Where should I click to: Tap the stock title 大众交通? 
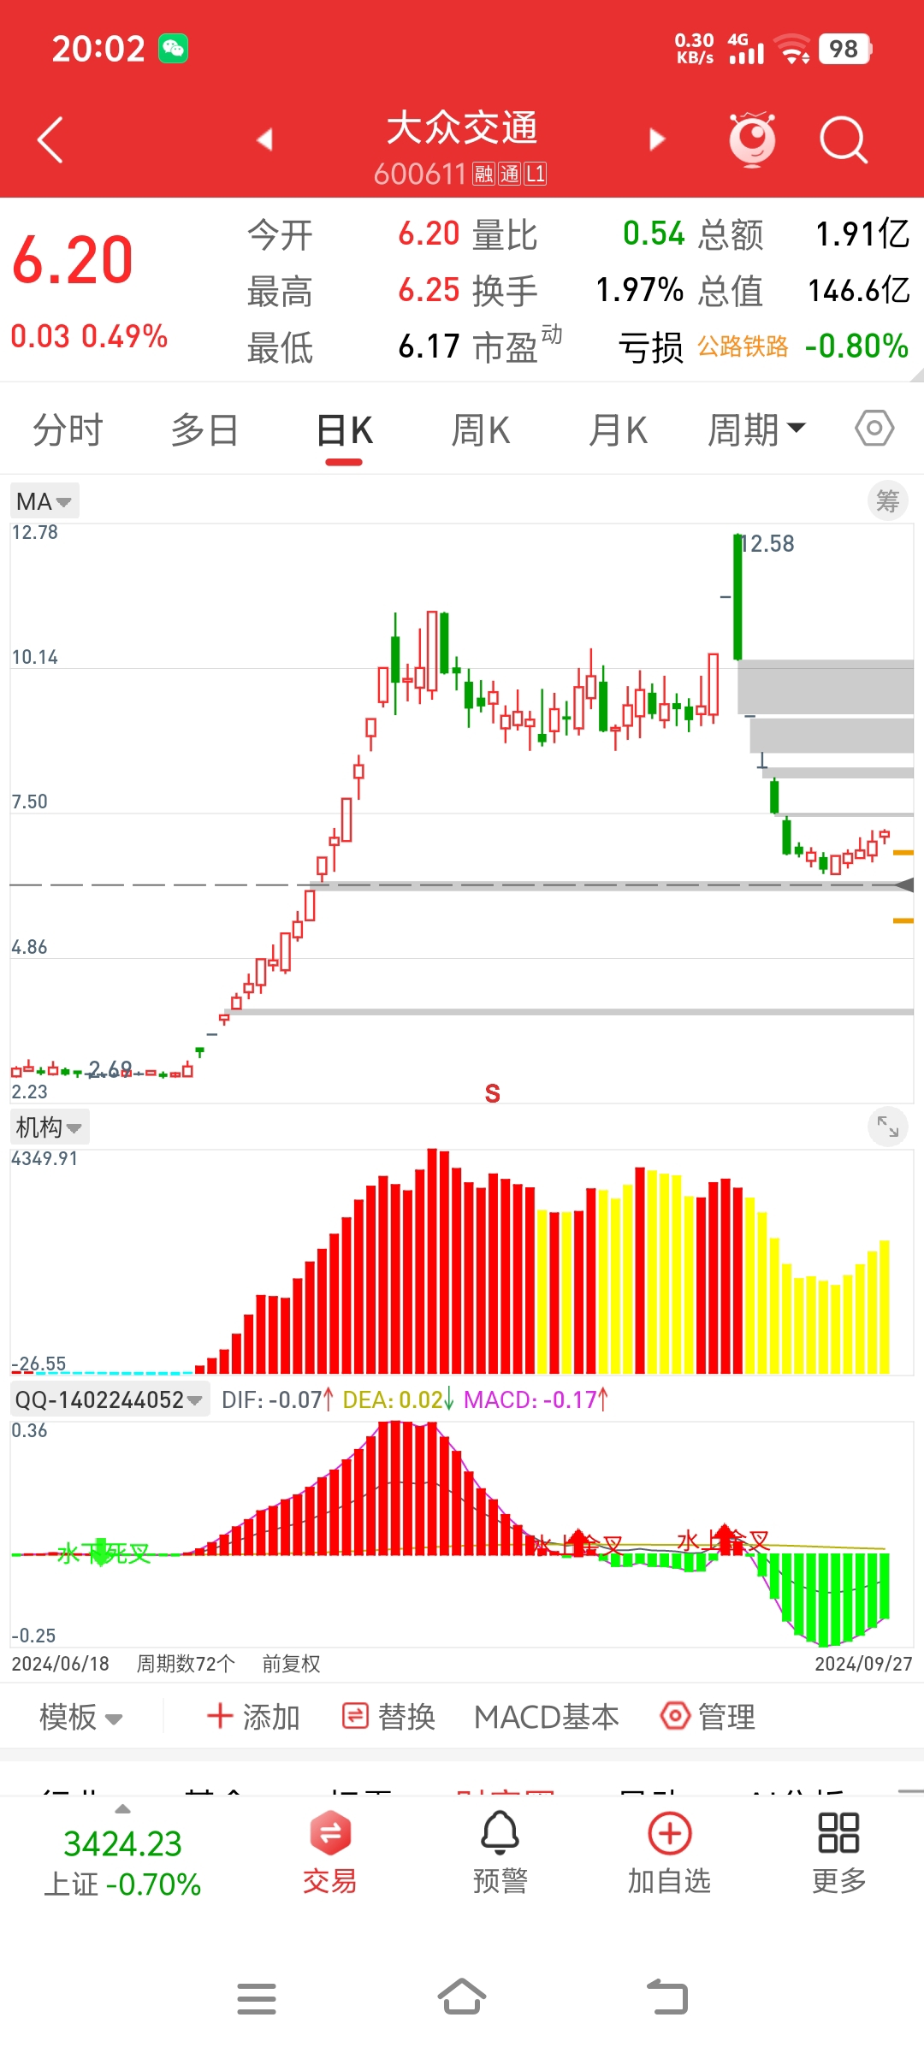coord(462,128)
